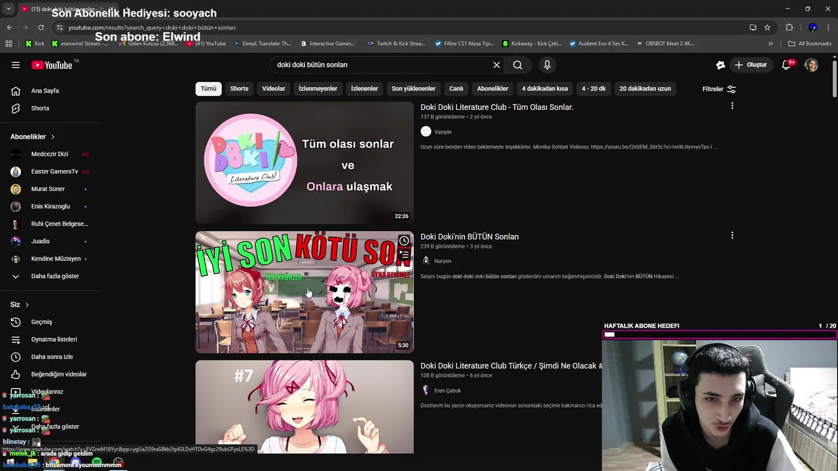Open Chrome extensions puzzle icon
Screen dimensions: 838x471
click(x=789, y=27)
